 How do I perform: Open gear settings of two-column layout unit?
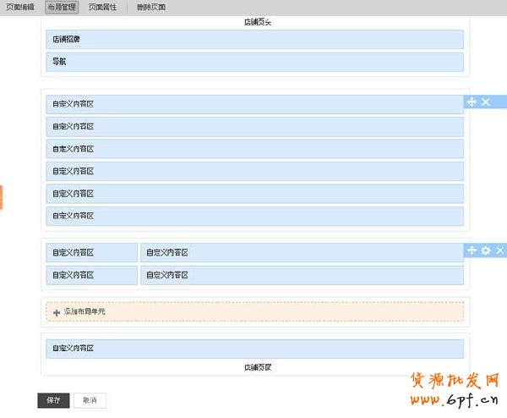[485, 250]
